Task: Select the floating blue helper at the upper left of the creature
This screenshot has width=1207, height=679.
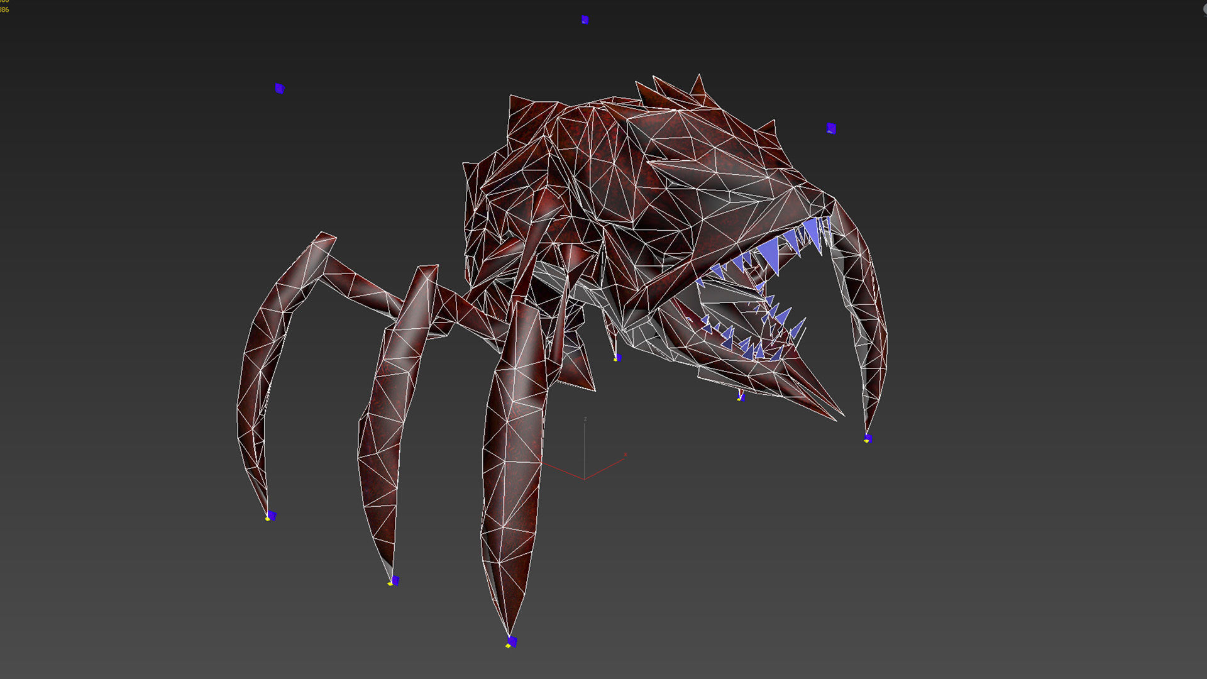Action: 280,89
